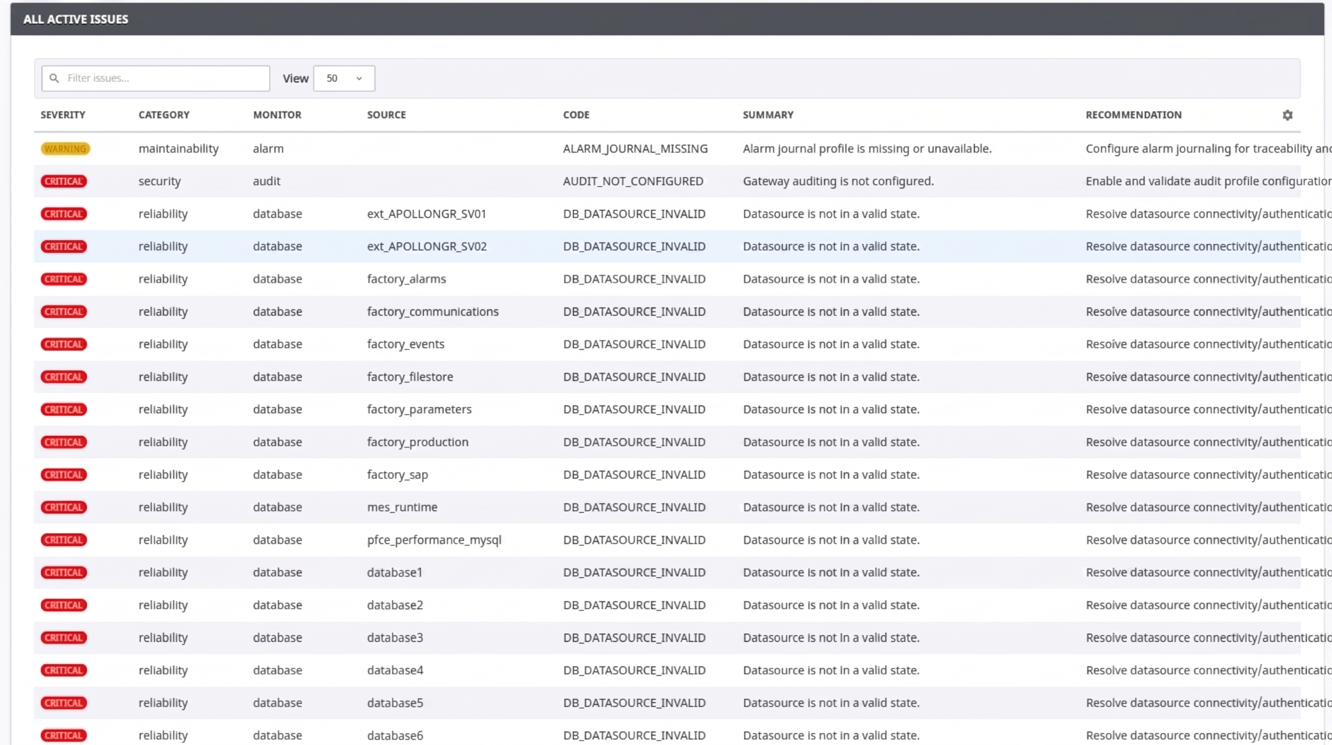1332x745 pixels.
Task: Sort by the SEVERITY column header
Action: 63,114
